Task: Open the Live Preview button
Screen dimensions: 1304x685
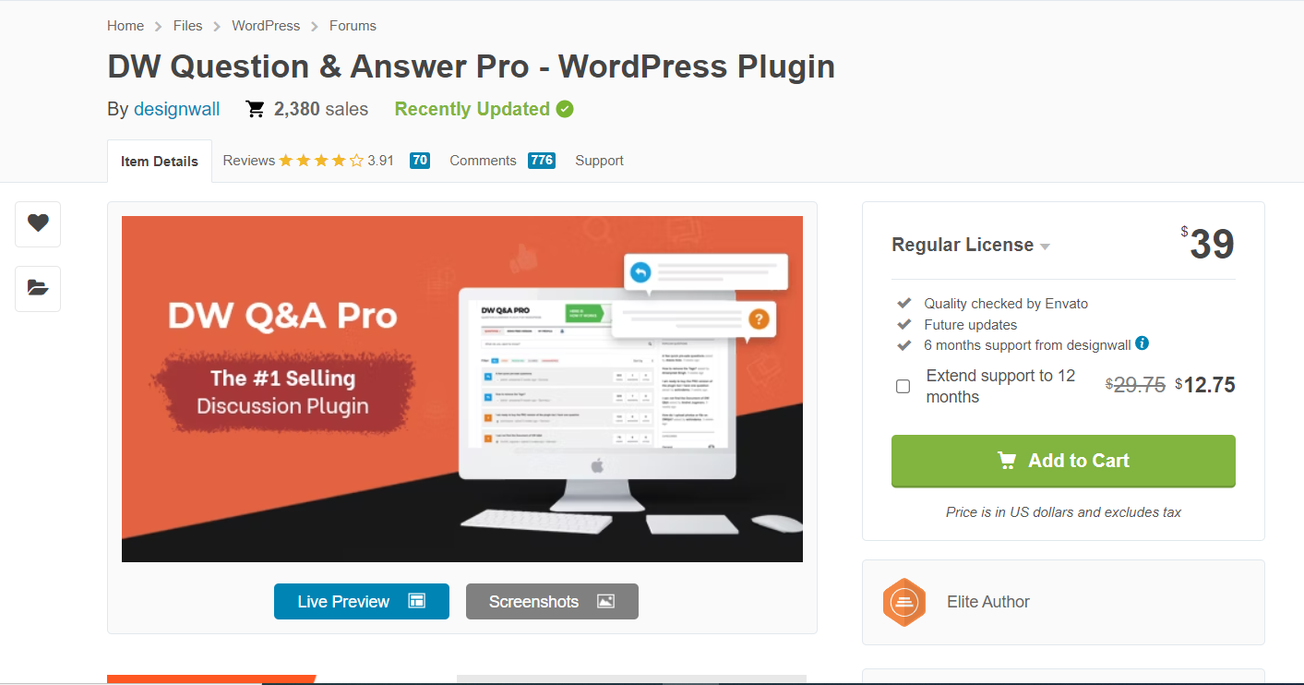Action: 362,601
